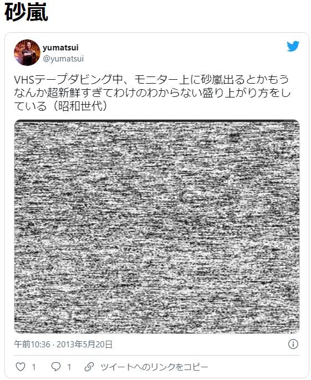The height and width of the screenshot is (380, 311).
Task: Open replies via the speech bubble icon
Action: pos(56,367)
